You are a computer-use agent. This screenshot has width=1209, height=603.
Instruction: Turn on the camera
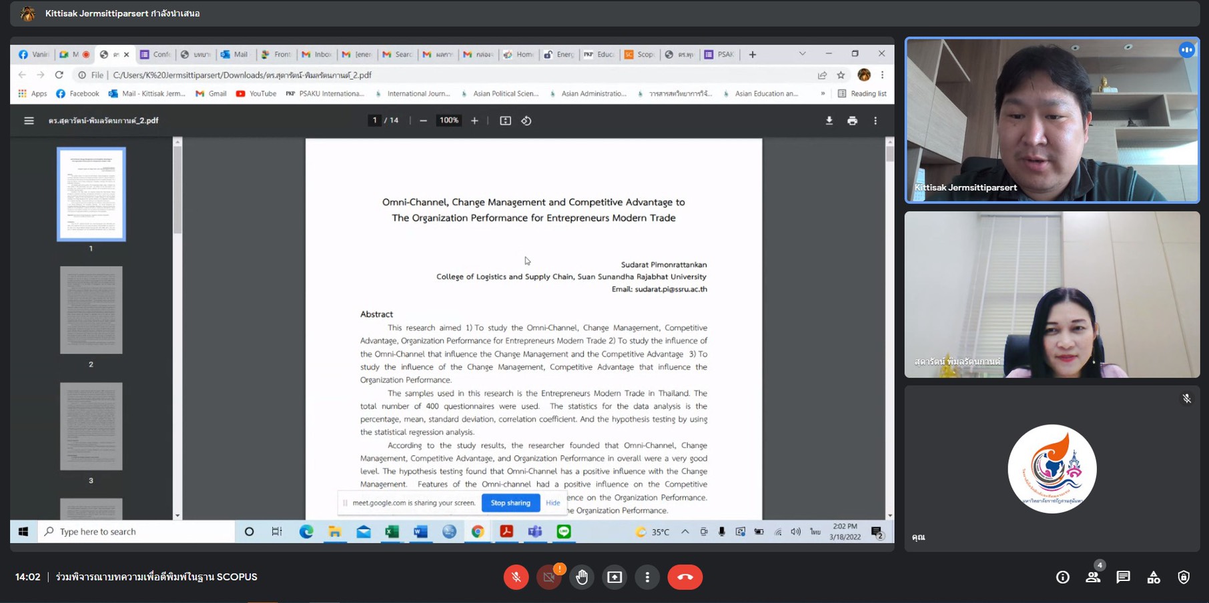click(x=549, y=577)
